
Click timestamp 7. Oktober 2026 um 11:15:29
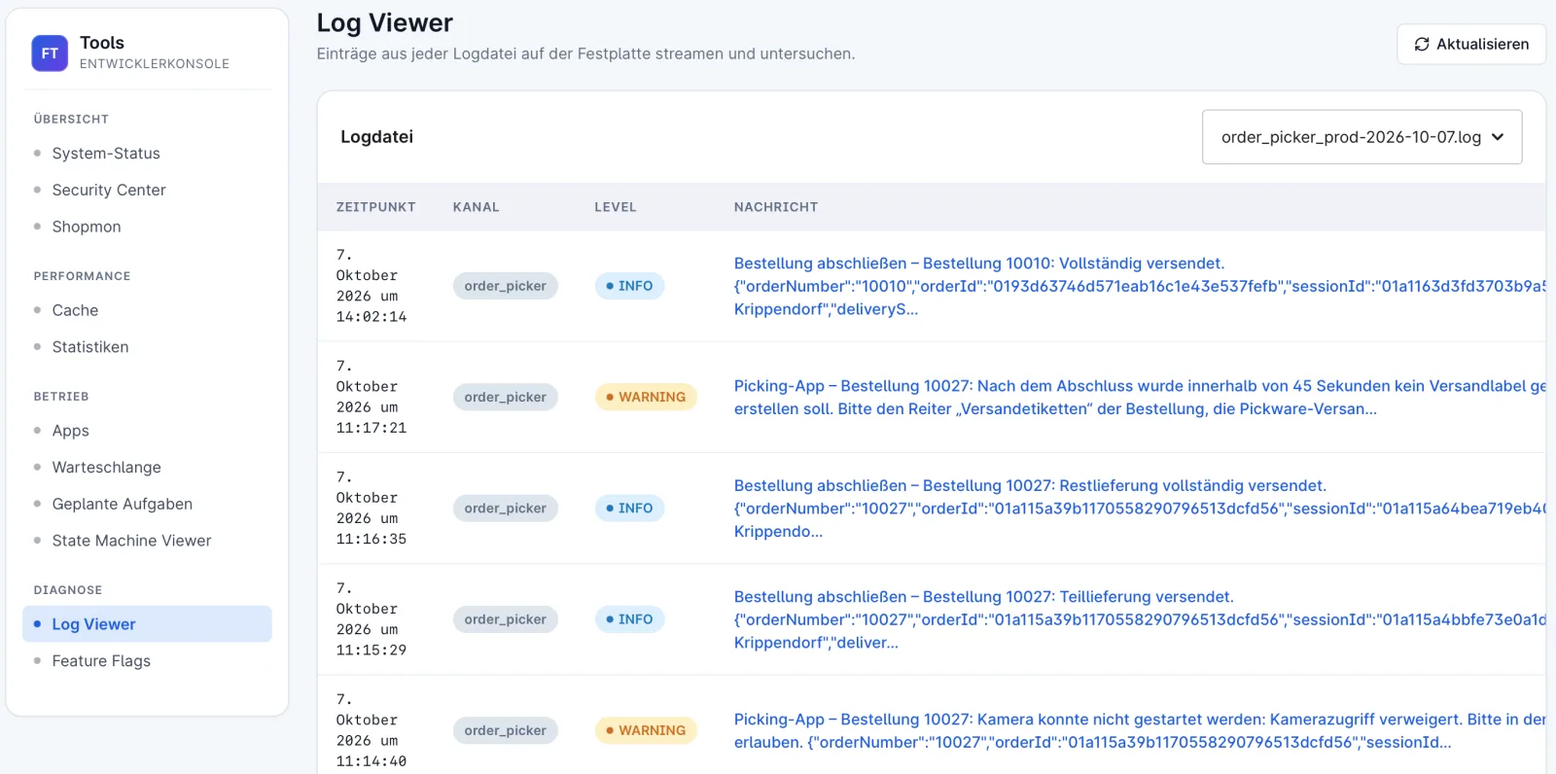pos(371,619)
